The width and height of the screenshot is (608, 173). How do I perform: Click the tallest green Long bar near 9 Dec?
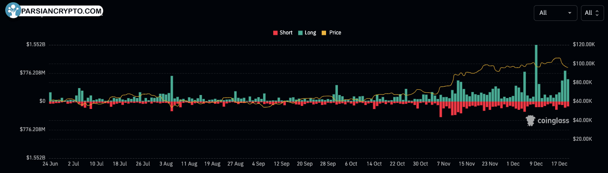536,73
